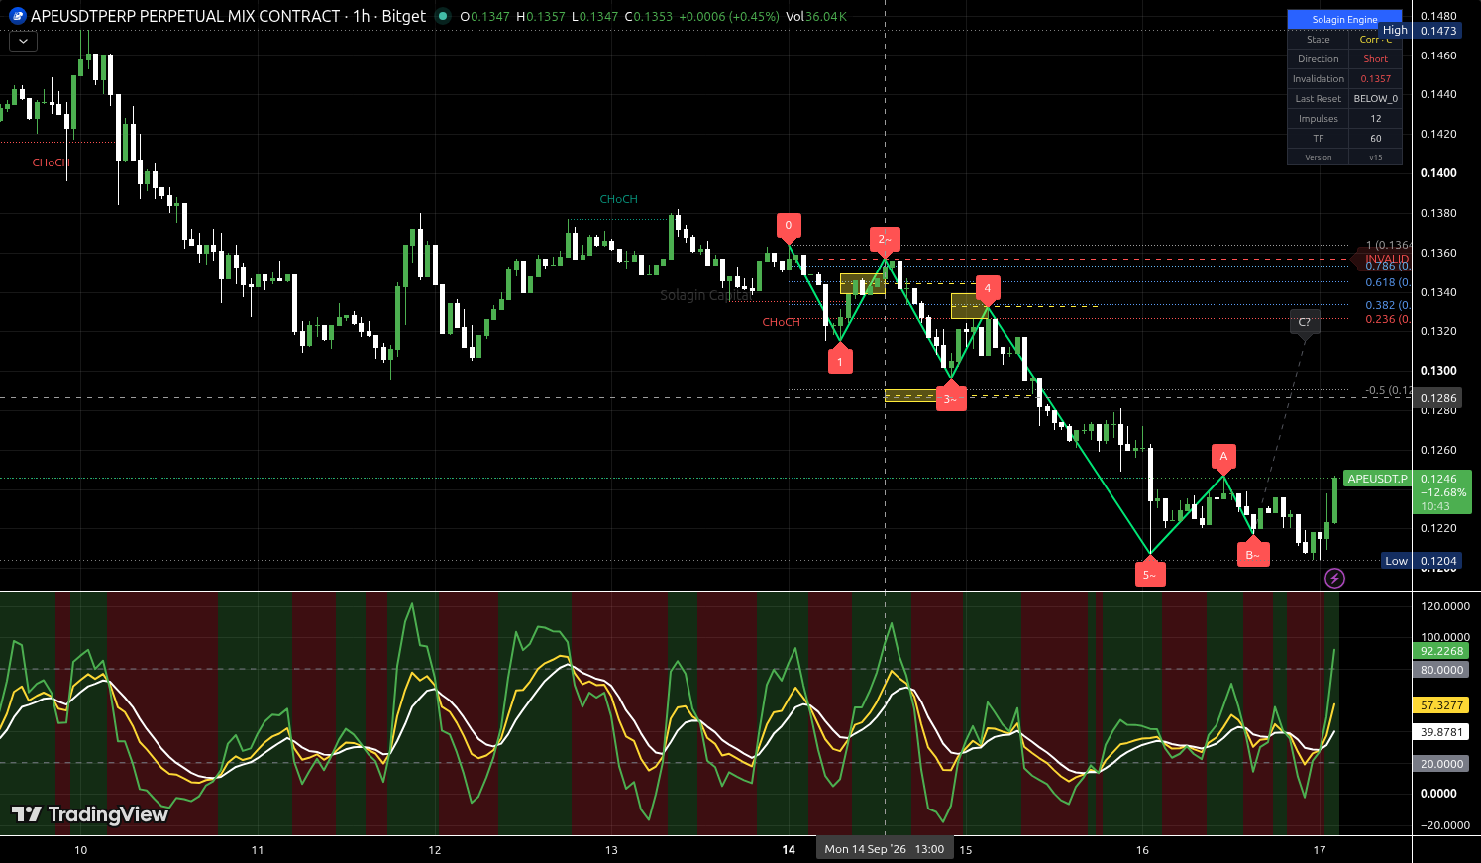The width and height of the screenshot is (1481, 863).
Task: Click the date 12 on the time axis
Action: coord(435,850)
